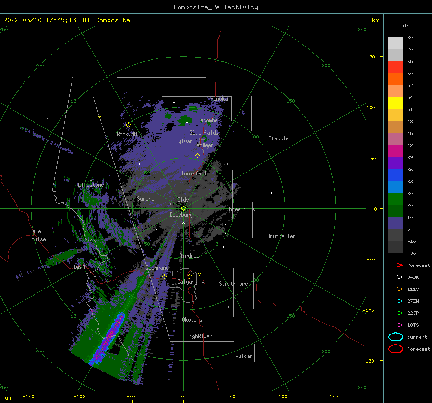Click the Sylvan label
This screenshot has height=403, width=432.
(x=184, y=141)
